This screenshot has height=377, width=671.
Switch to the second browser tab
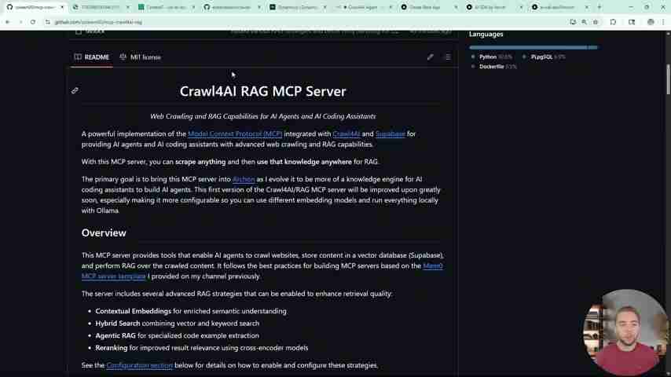[100, 7]
